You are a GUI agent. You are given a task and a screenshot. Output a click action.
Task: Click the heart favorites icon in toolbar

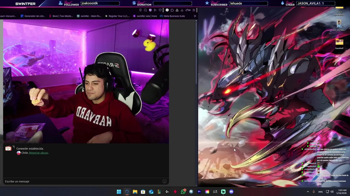click(160, 10)
